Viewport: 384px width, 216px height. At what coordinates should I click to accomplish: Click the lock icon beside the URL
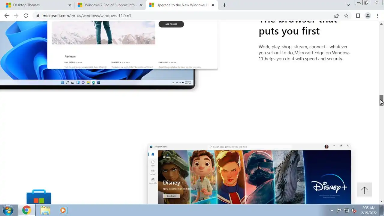[x=38, y=16]
